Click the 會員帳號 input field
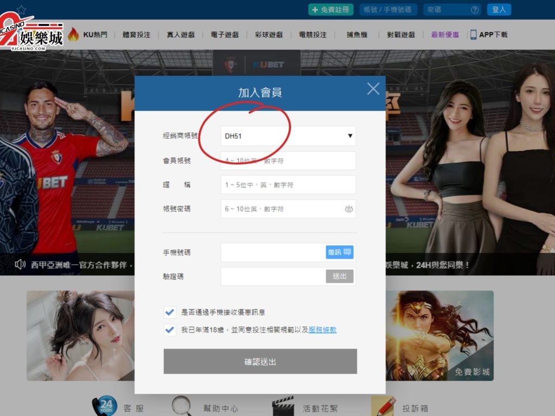 coord(288,161)
